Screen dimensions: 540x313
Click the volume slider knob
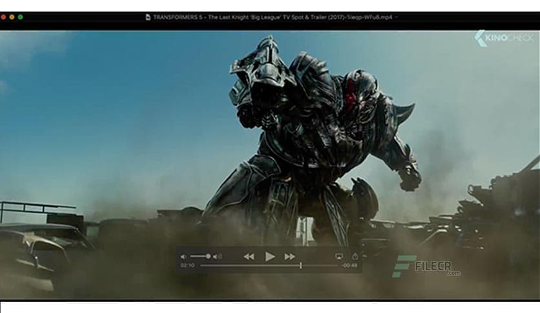coord(208,256)
